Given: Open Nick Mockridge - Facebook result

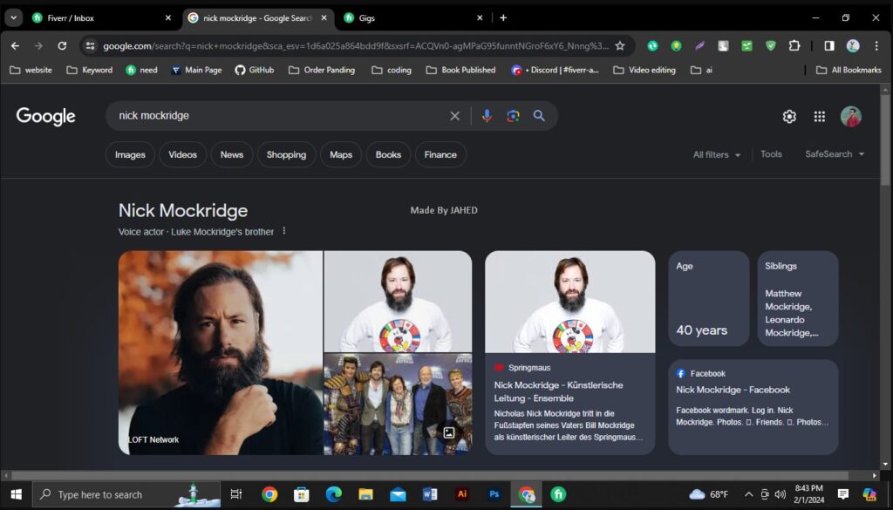Looking at the screenshot, I should point(753,407).
